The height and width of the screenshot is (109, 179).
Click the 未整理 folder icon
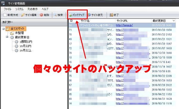point(12,33)
